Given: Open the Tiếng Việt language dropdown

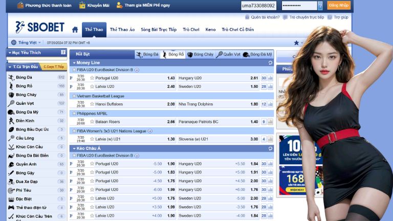Looking at the screenshot, I should pyautogui.click(x=26, y=42).
